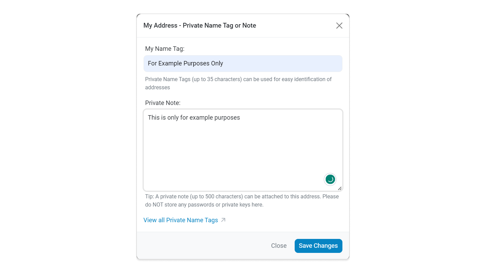This screenshot has width=486, height=273.
Task: Click the 35-character Private Name Tags hint text
Action: point(238,79)
